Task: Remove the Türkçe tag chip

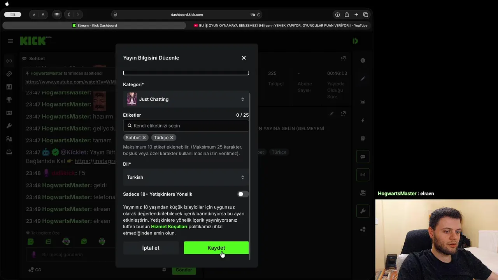Action: (172, 138)
